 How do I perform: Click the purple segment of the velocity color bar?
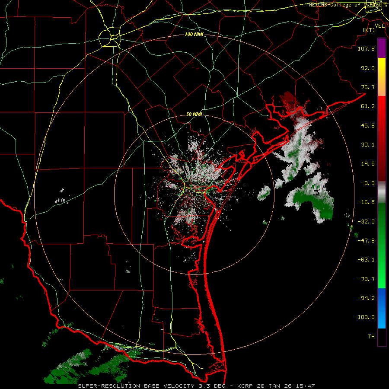(382, 48)
